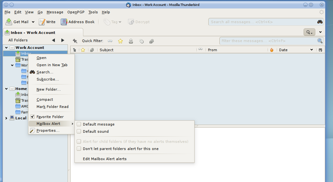The width and height of the screenshot is (333, 182).
Task: Choose Search... in context menu
Action: pyautogui.click(x=51, y=72)
